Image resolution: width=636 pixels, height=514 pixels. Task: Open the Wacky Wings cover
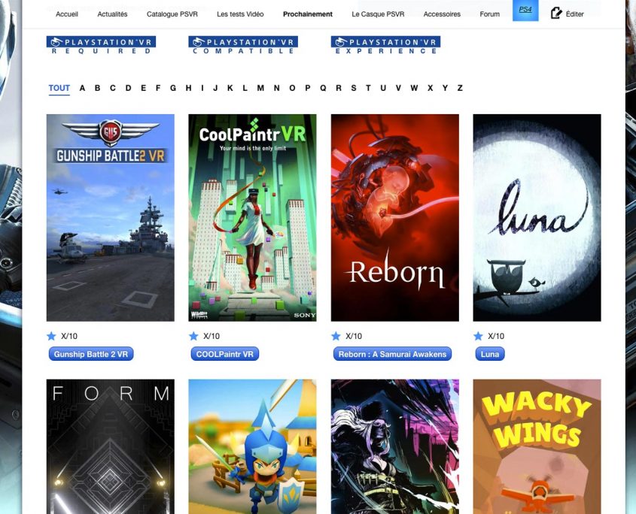(x=537, y=446)
